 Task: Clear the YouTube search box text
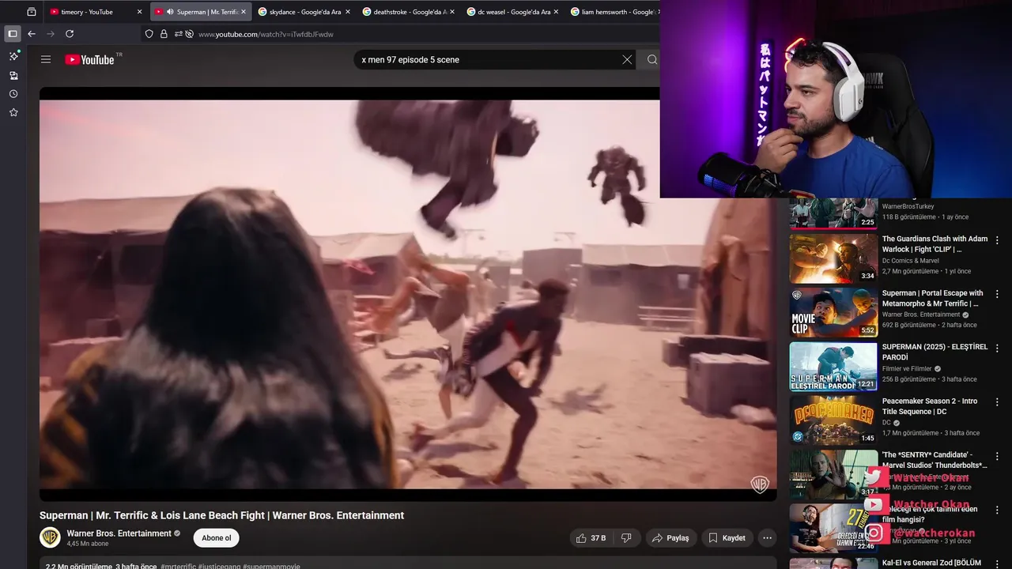(x=627, y=59)
